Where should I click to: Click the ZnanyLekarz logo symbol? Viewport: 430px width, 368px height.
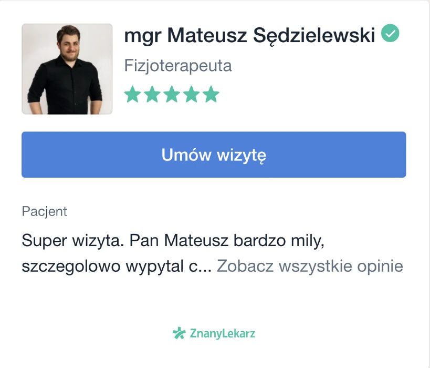click(179, 333)
